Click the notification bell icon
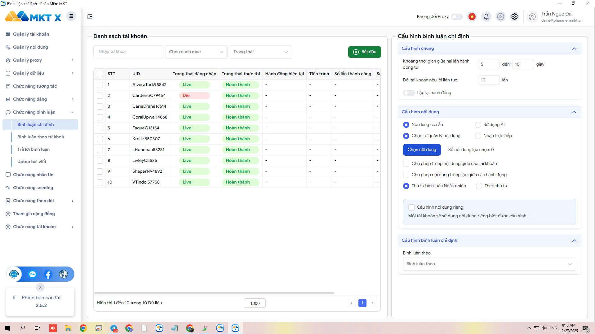 point(486,17)
